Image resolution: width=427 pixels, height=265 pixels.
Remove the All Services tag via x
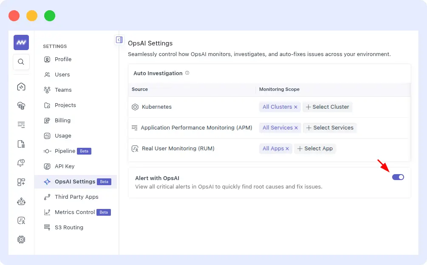pos(296,128)
